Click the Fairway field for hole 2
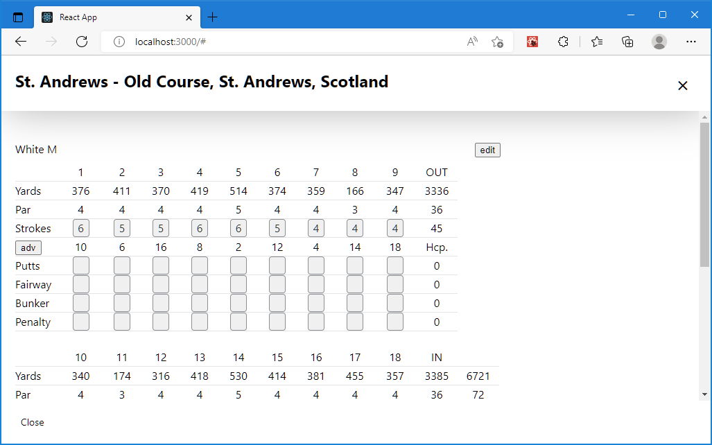Viewport: 712px width, 445px height. [122, 285]
